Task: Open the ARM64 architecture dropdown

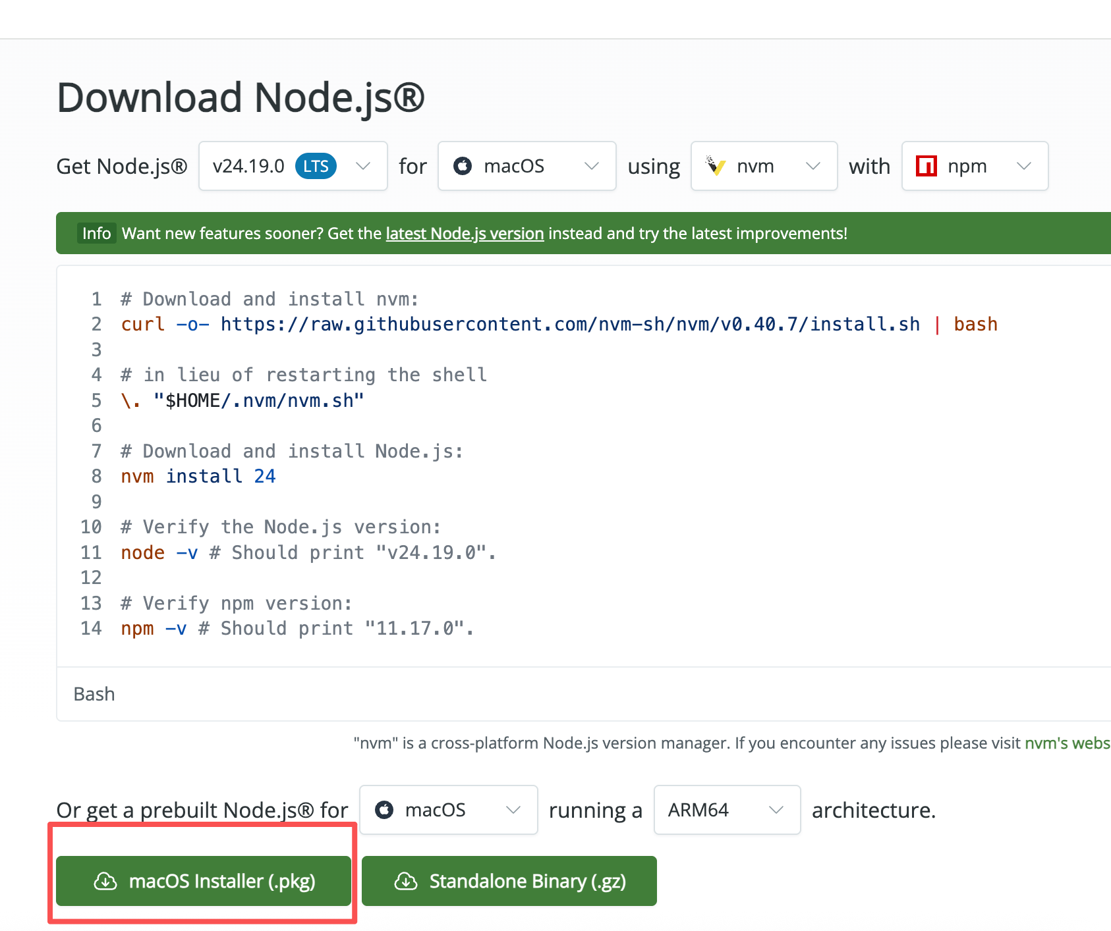Action: click(x=727, y=810)
